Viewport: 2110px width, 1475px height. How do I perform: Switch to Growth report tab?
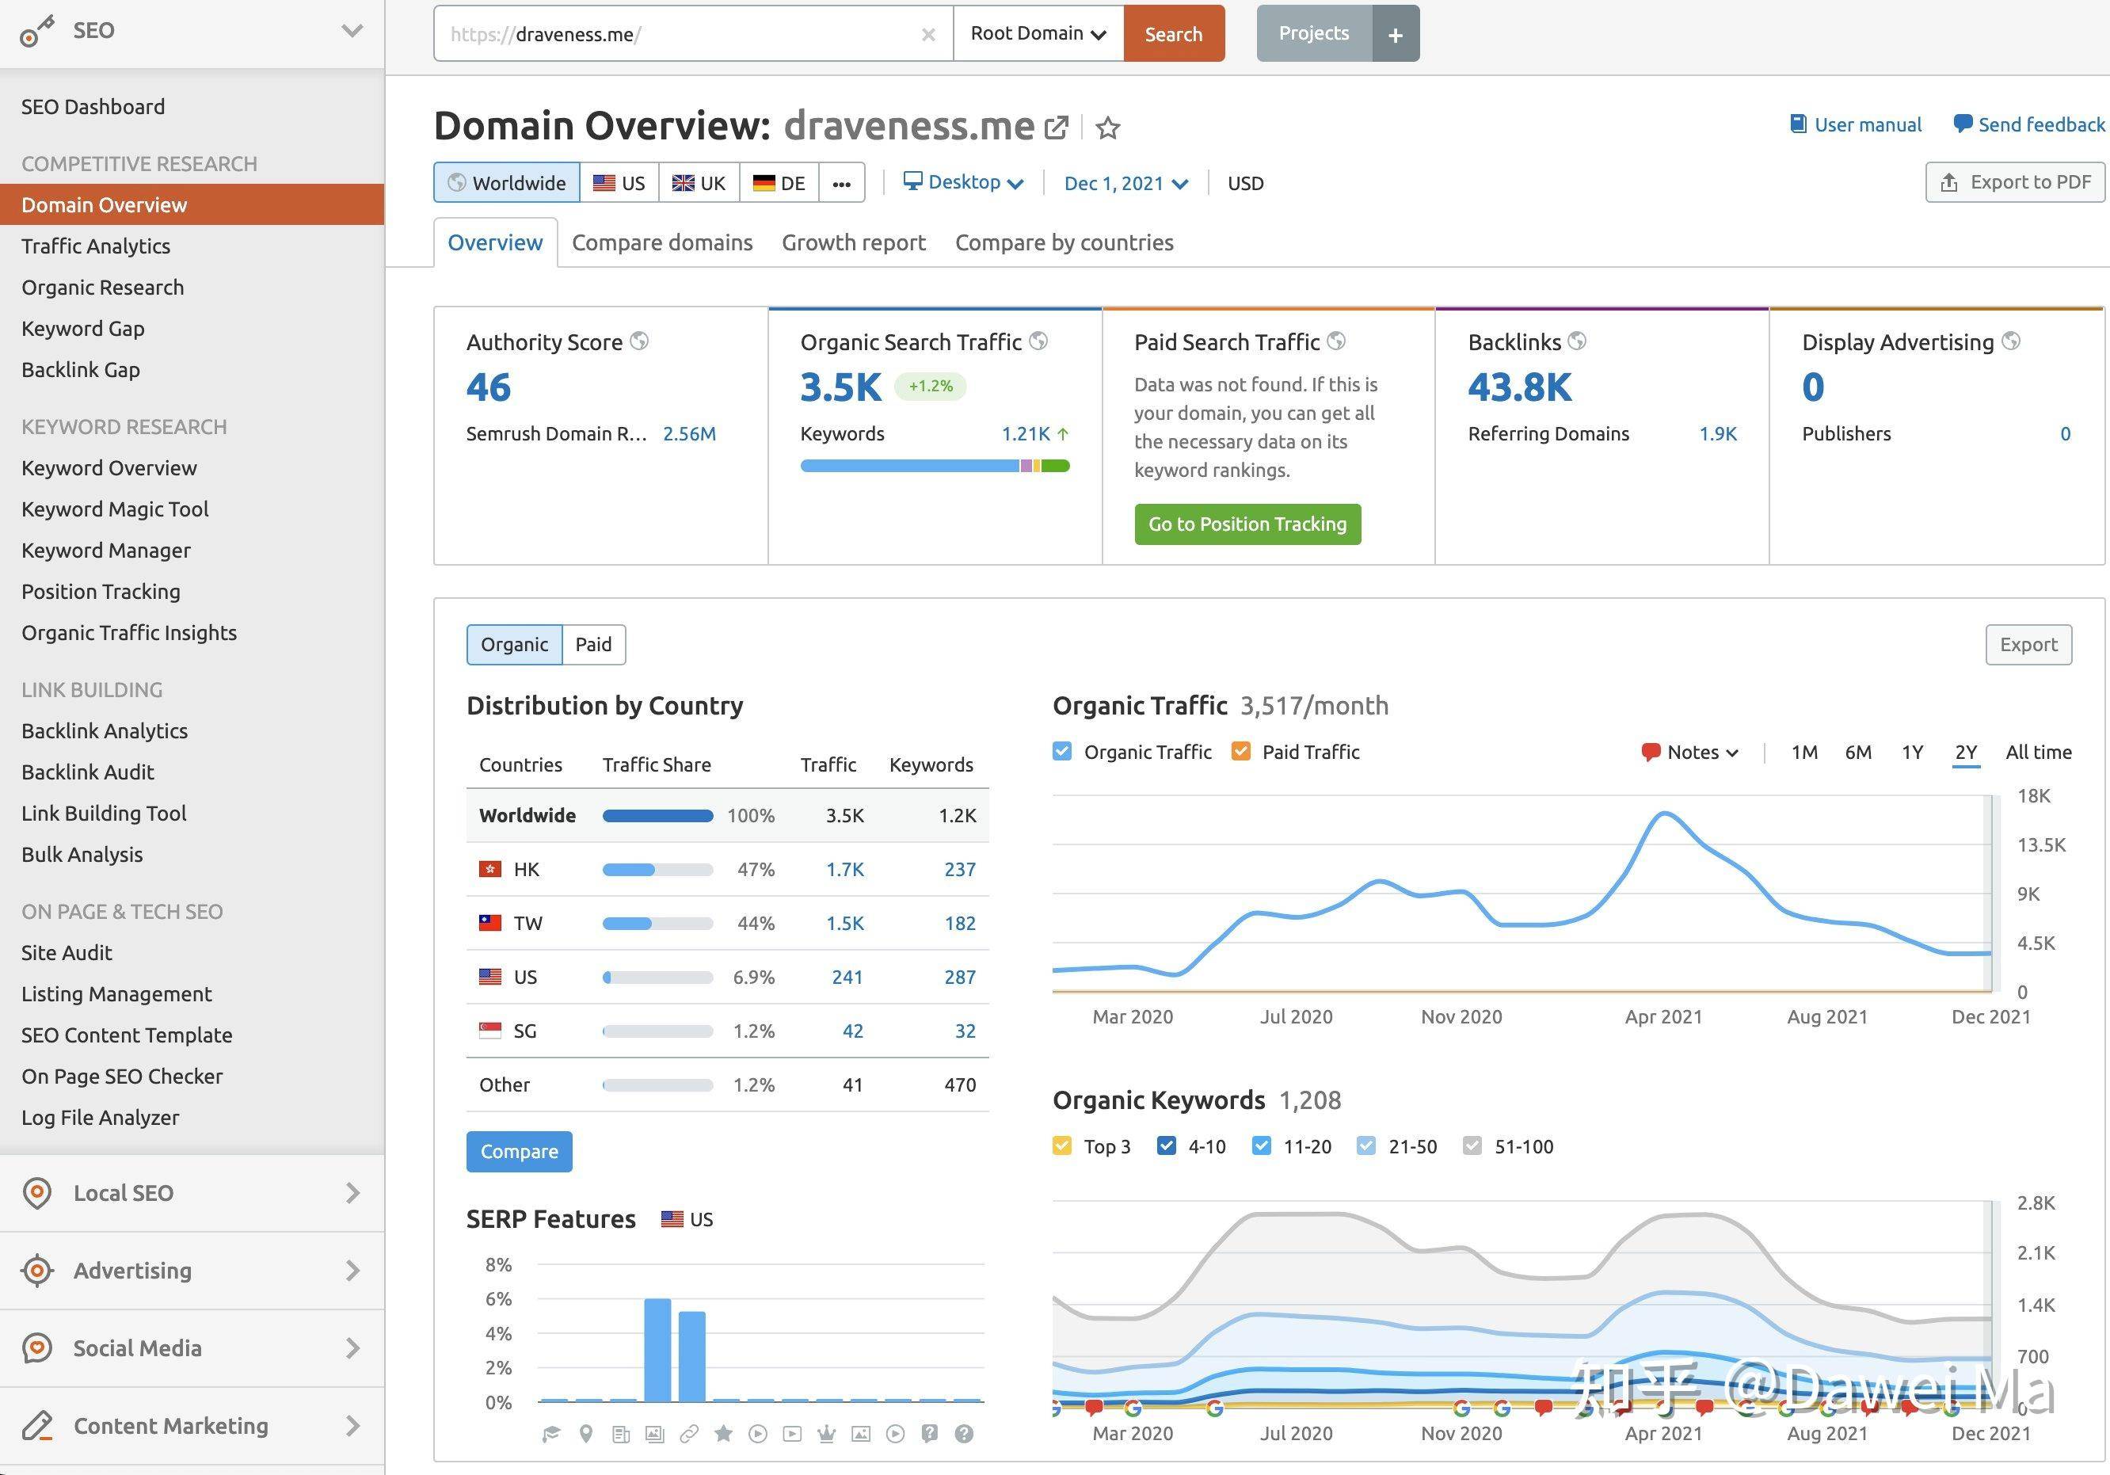854,242
